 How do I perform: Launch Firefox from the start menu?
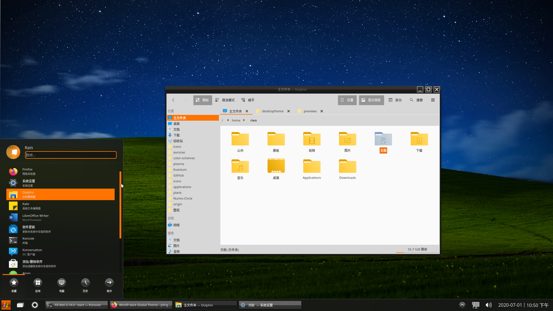click(60, 171)
